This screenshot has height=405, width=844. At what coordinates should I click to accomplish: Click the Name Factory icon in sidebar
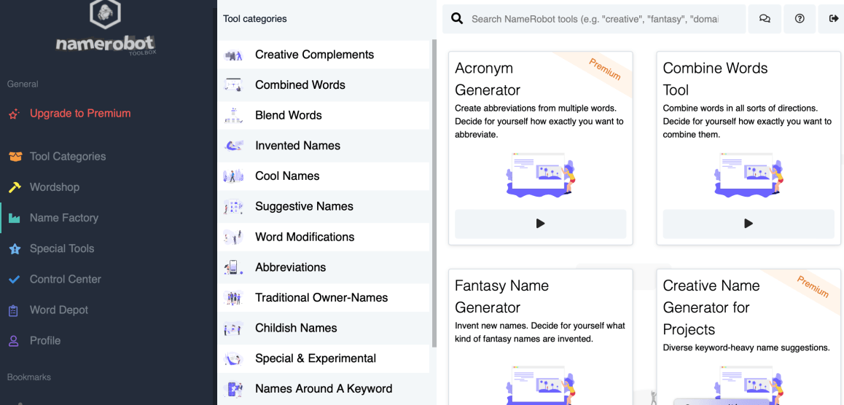15,218
